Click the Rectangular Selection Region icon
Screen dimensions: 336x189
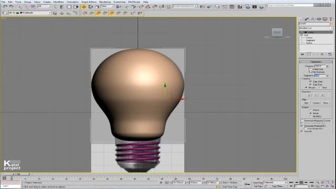[69, 7]
